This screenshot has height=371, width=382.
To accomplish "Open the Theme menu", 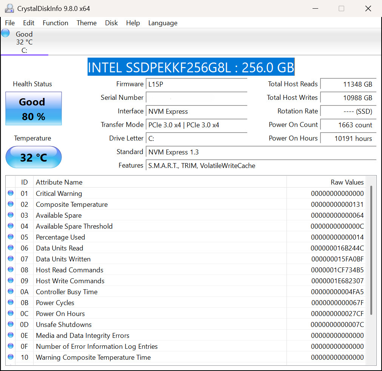I will coord(86,23).
